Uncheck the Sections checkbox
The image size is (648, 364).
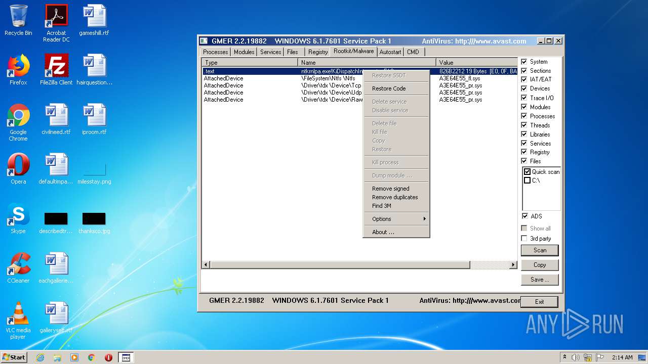(524, 71)
